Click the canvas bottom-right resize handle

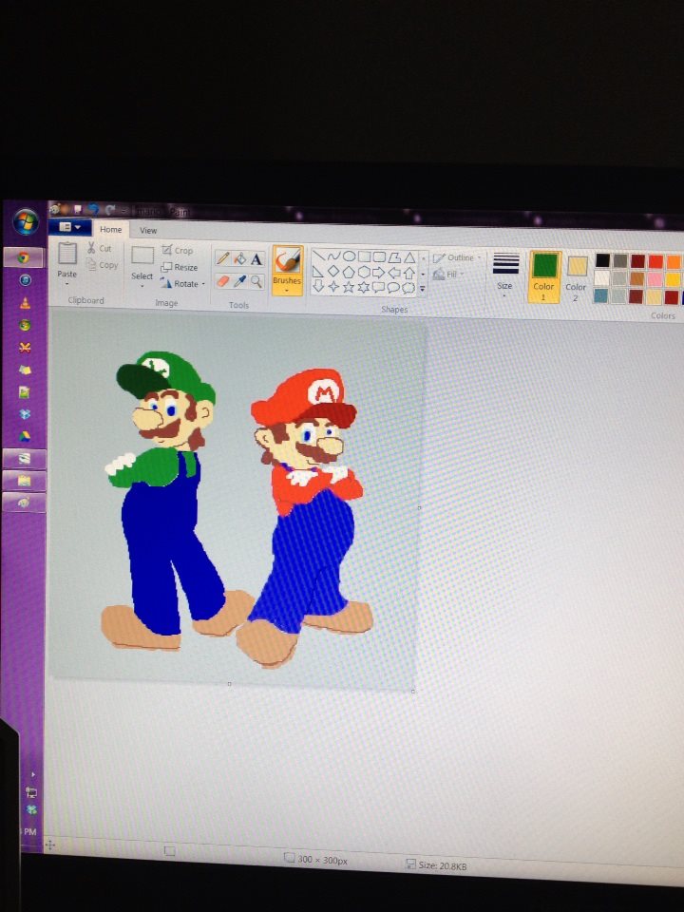tap(413, 691)
